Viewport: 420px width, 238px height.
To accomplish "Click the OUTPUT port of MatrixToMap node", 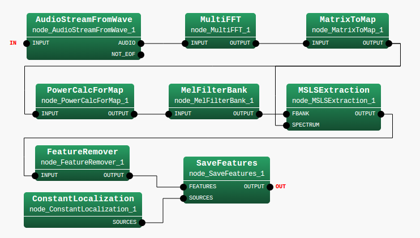I will click(389, 43).
